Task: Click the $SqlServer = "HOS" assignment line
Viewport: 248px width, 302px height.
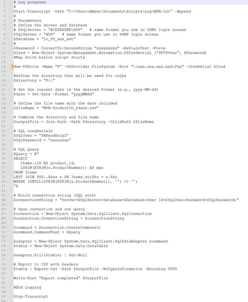Action: [x=86, y=34]
